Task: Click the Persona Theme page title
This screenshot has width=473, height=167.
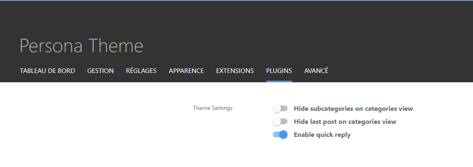Action: click(x=82, y=46)
